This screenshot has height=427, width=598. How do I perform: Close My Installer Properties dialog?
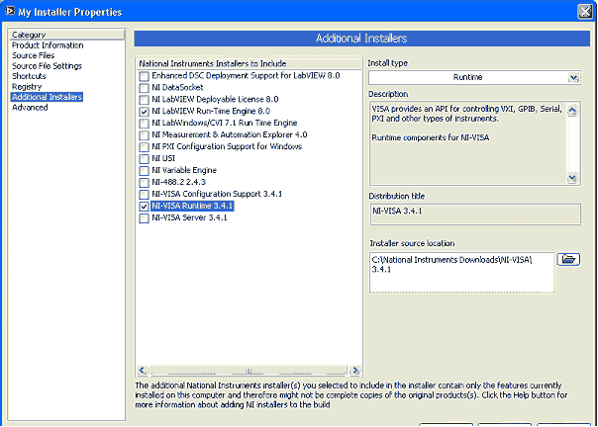[x=585, y=12]
